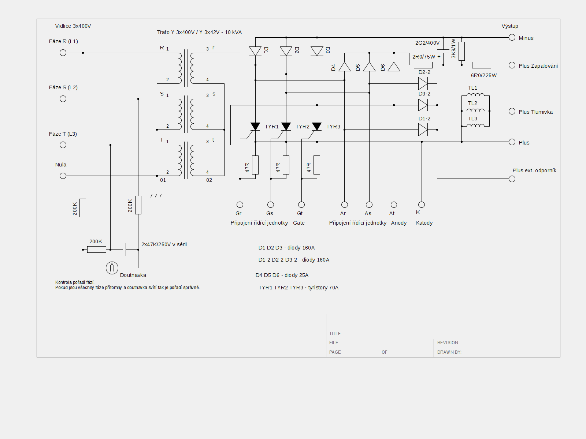Click the Fáze R (L1) input terminal
Image resolution: width=586 pixels, height=439 pixels.
pyautogui.click(x=63, y=53)
